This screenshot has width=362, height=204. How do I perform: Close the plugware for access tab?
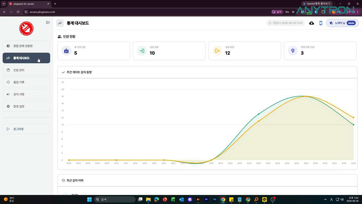point(48,4)
